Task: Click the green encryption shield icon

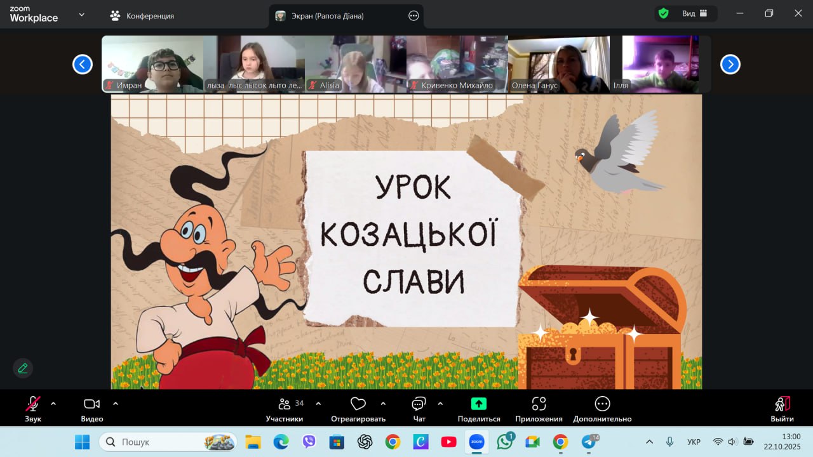Action: [x=663, y=13]
